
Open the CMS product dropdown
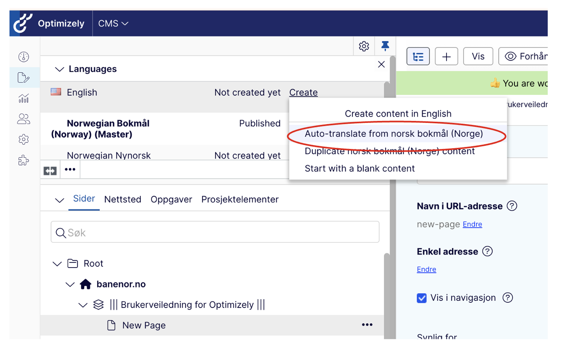tap(113, 24)
